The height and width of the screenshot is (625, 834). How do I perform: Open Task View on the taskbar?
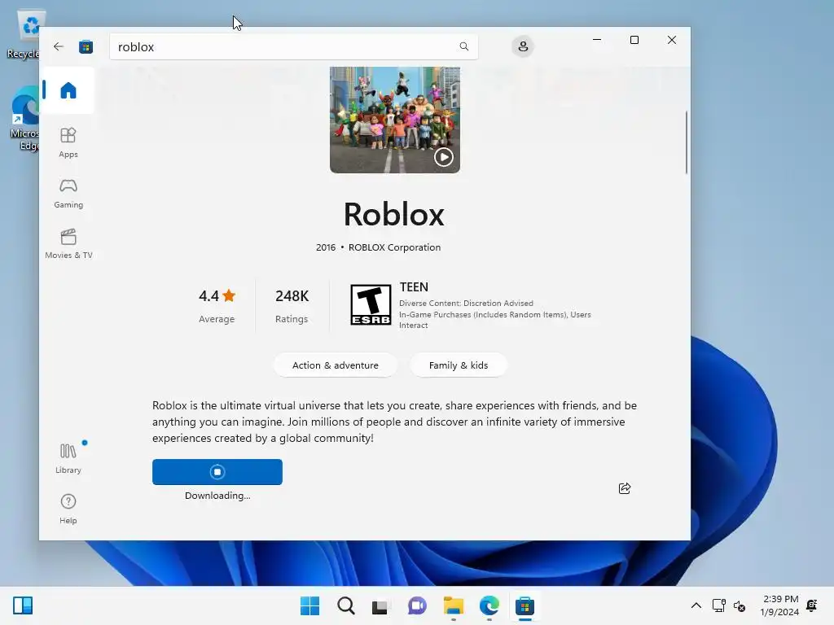[381, 605]
